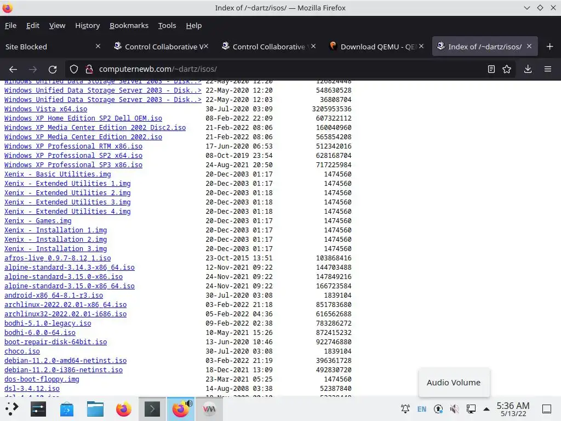This screenshot has height=421, width=561.
Task: Open Windows XP Professional RTM x86.iso link
Action: pos(73,146)
